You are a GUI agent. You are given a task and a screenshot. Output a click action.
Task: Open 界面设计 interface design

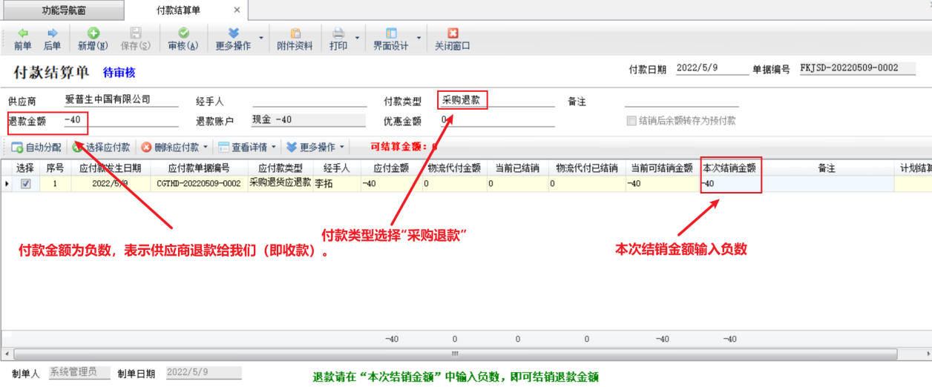click(390, 39)
